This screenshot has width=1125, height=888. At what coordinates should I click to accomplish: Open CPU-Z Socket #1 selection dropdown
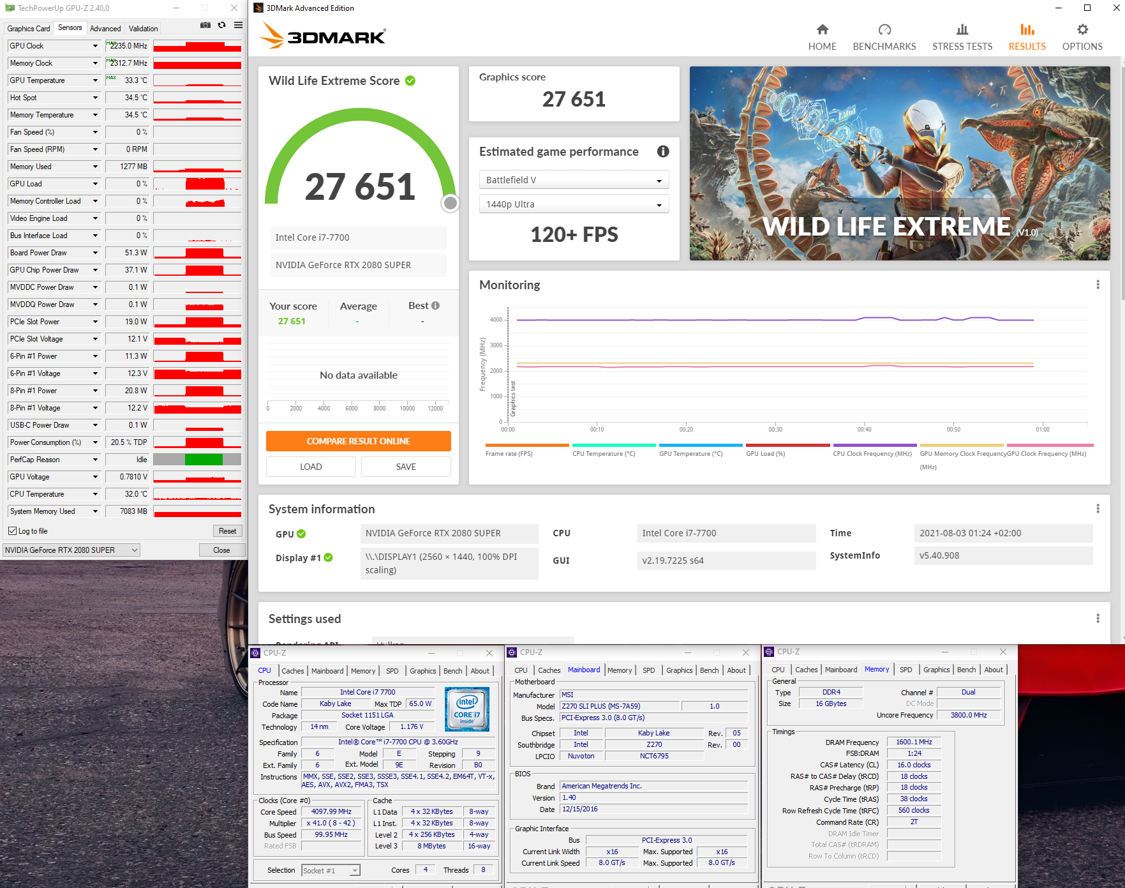coord(331,870)
